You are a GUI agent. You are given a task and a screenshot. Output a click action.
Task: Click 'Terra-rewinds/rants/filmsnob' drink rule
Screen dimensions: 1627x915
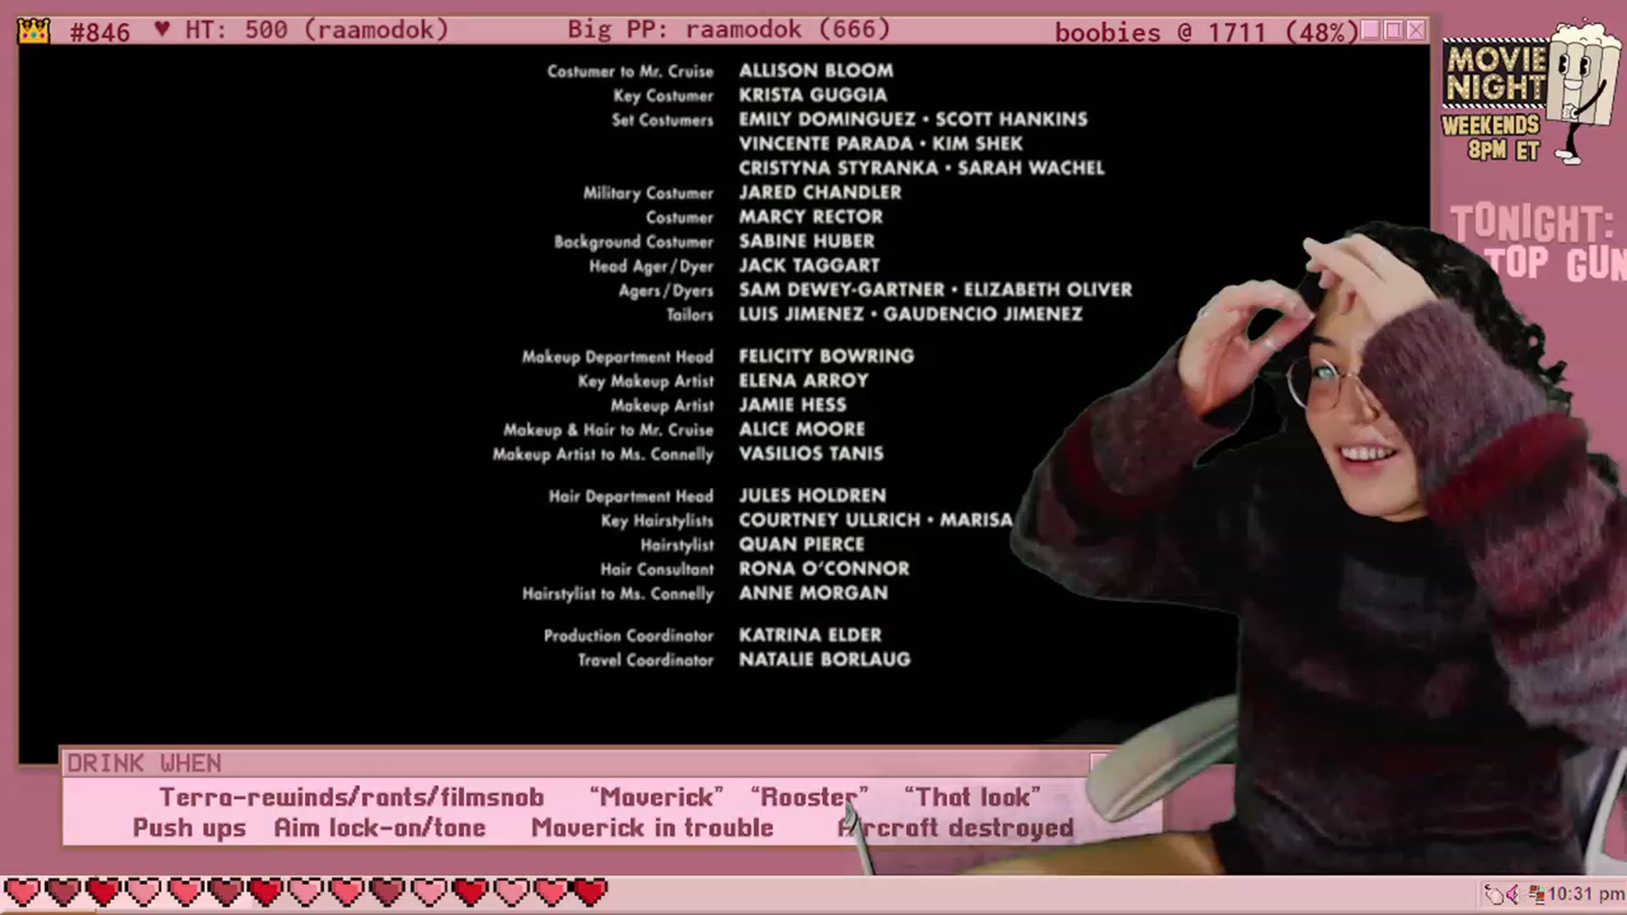click(x=352, y=797)
